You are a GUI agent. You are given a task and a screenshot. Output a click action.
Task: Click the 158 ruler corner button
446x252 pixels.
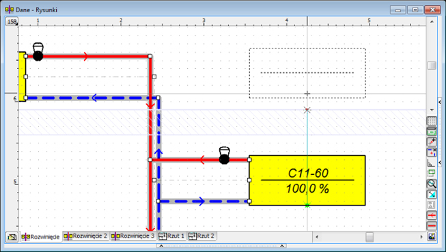(x=12, y=21)
